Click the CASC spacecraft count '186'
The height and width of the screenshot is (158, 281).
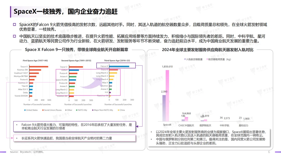183,116
